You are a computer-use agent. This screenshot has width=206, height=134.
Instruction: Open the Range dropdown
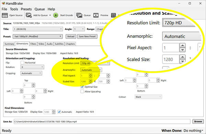(x=100, y=29)
